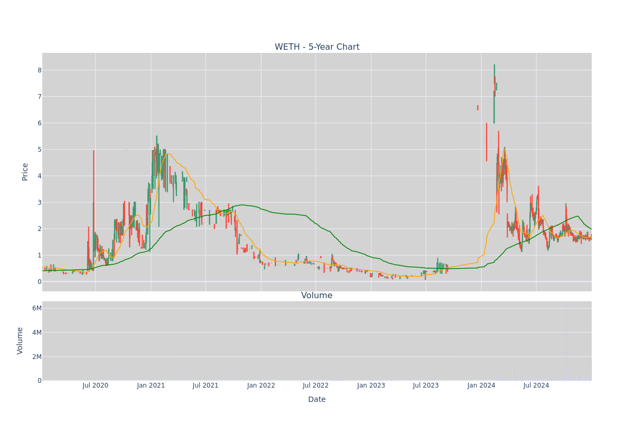Click the Date axis label
This screenshot has height=423, width=634.
coord(317,400)
